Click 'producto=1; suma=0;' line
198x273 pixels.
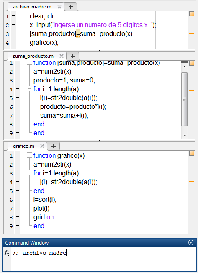[x=64, y=80]
